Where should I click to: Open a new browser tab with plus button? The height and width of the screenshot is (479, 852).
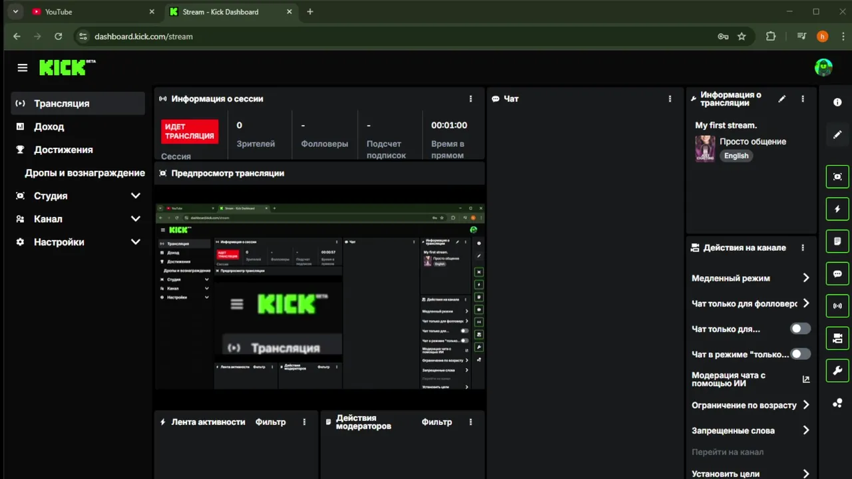(310, 11)
